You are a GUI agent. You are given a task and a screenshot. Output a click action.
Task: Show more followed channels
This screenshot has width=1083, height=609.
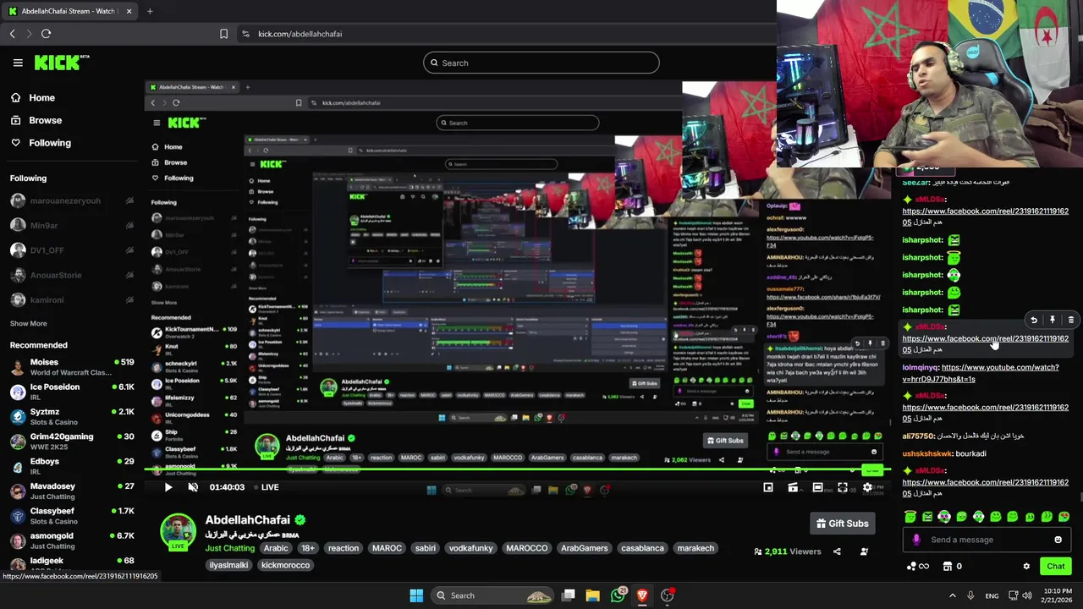(28, 323)
